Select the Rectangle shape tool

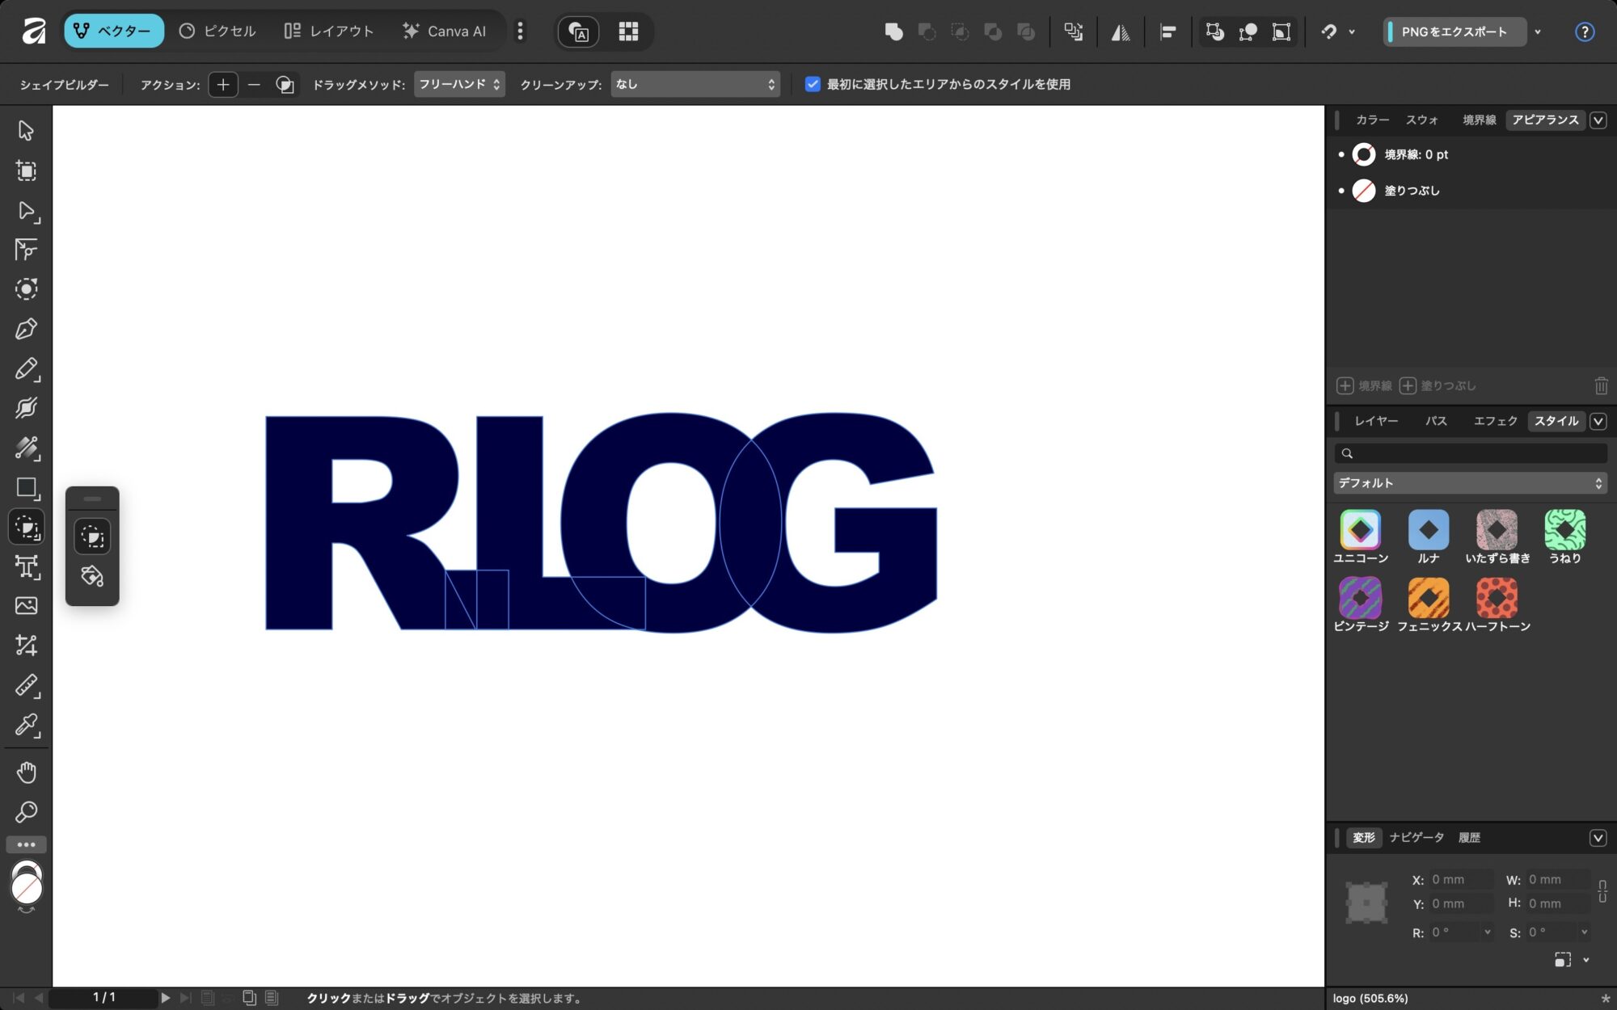pyautogui.click(x=26, y=487)
